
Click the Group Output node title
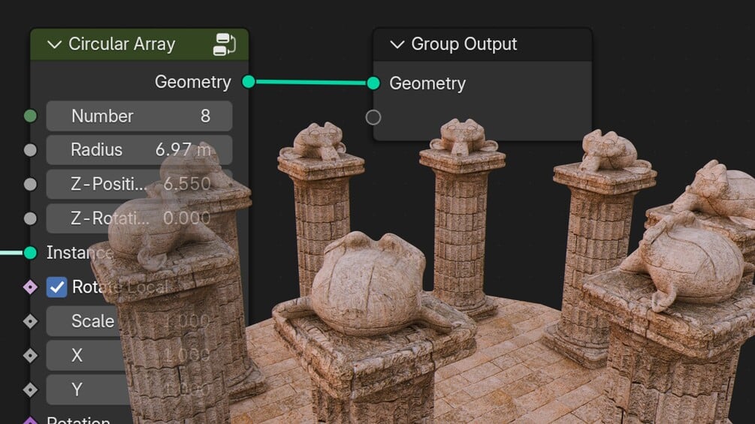pos(464,44)
